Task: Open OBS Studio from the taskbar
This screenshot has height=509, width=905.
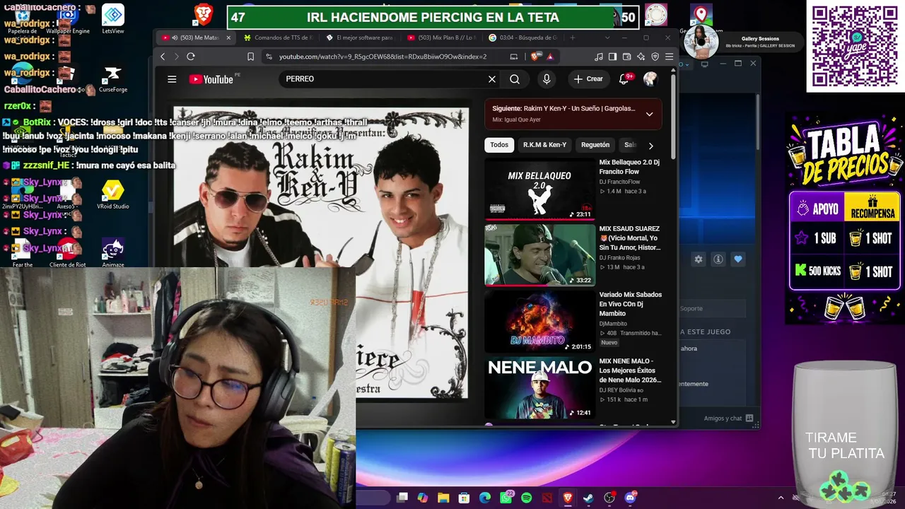Action: point(609,498)
